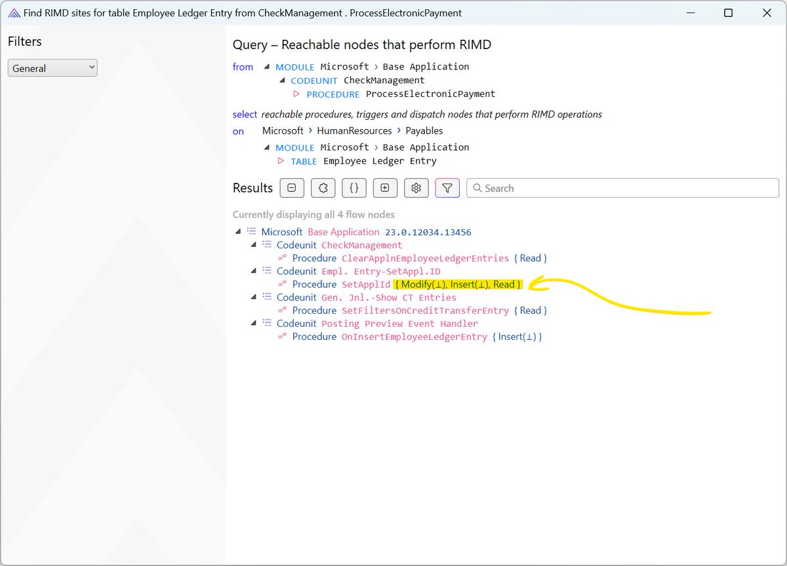This screenshot has height=566, width=787.
Task: Collapse the Microsoft Base Application module in query
Action: (267, 67)
